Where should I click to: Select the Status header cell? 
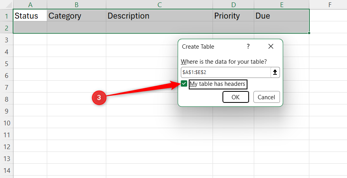(30, 16)
